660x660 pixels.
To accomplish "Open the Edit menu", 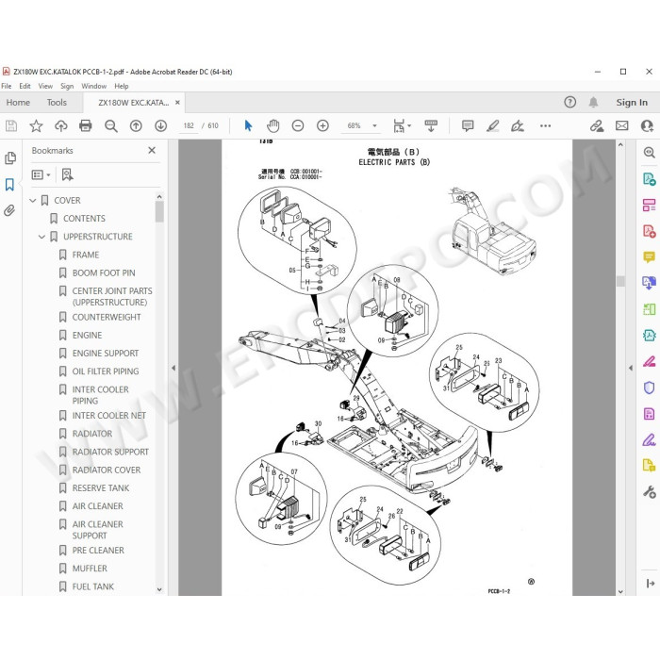I will (25, 86).
